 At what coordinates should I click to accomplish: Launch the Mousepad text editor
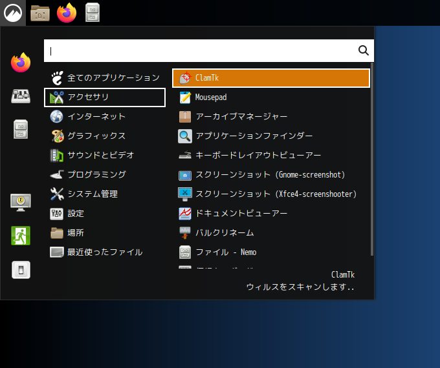(271, 97)
